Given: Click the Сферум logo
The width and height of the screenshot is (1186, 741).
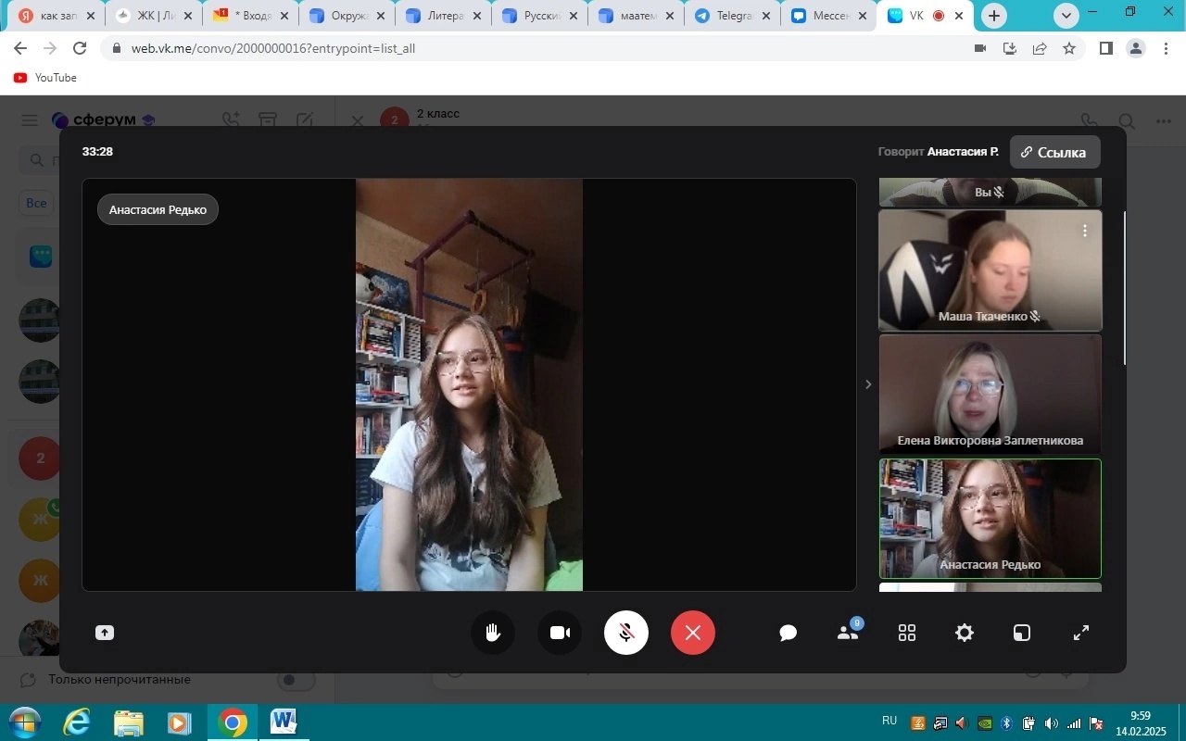Looking at the screenshot, I should [x=104, y=120].
